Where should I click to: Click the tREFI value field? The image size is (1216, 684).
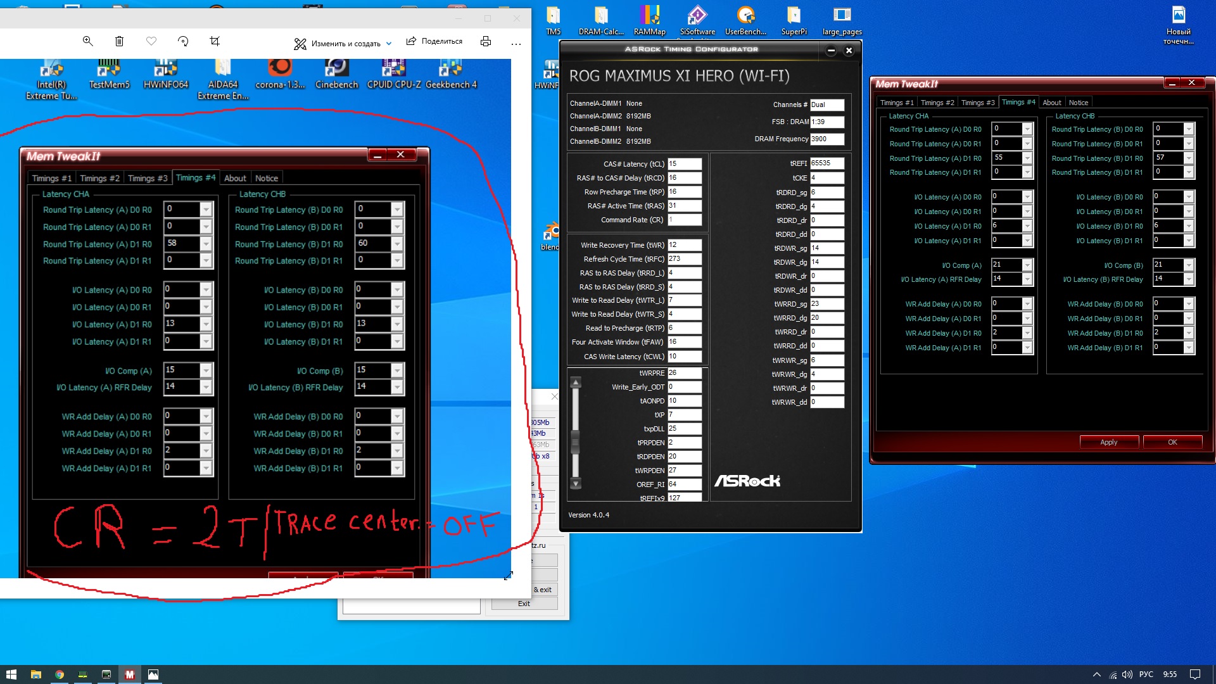826,163
